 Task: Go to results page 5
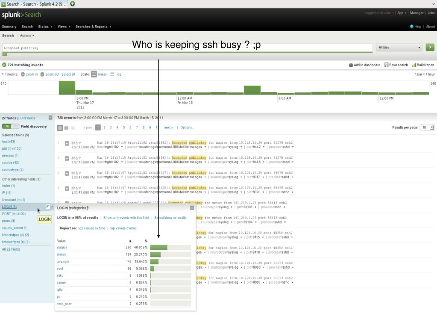[x=124, y=127]
